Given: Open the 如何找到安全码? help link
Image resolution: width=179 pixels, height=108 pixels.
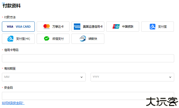Looking at the screenshot, I should point(13,103).
